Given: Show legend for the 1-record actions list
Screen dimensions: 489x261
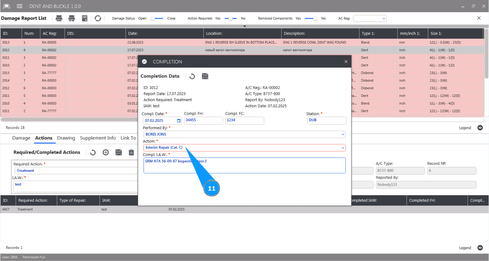Looking at the screenshot, I should tap(480, 248).
